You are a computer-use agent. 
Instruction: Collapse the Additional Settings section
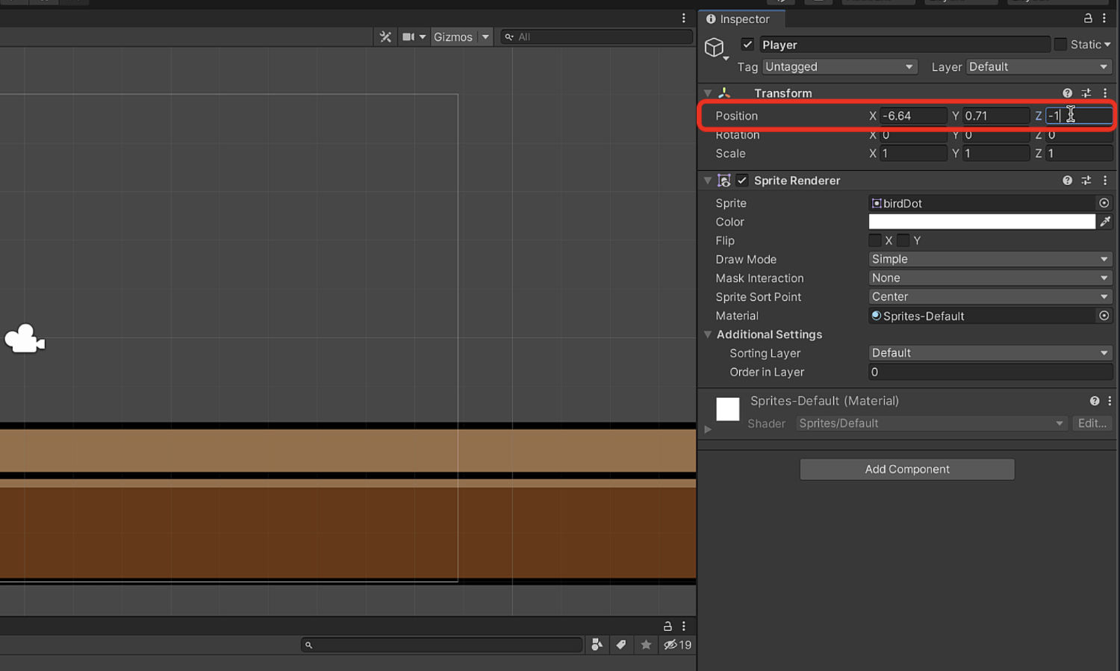708,334
